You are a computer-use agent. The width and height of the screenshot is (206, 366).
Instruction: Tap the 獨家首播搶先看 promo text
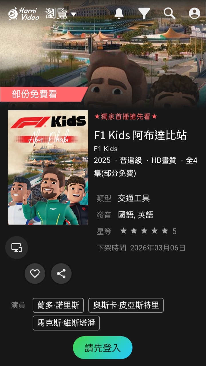(x=126, y=117)
